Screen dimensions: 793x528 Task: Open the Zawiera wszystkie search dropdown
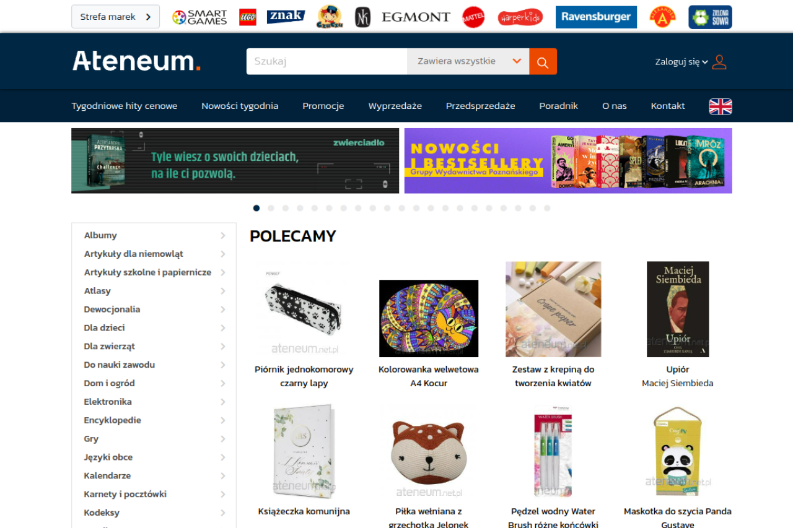click(x=468, y=61)
